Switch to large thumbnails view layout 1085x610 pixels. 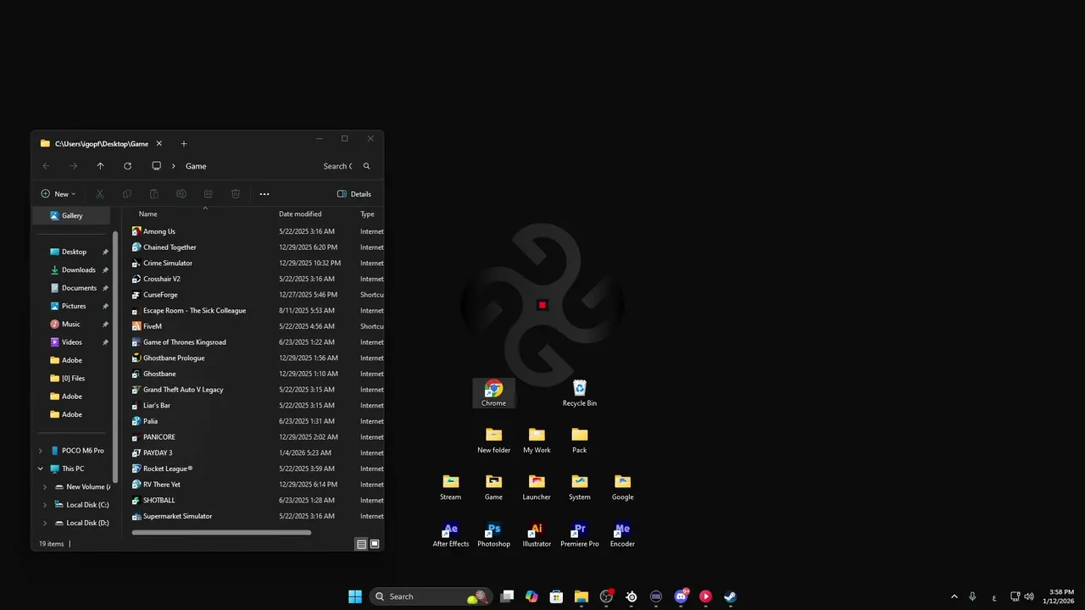(x=375, y=544)
